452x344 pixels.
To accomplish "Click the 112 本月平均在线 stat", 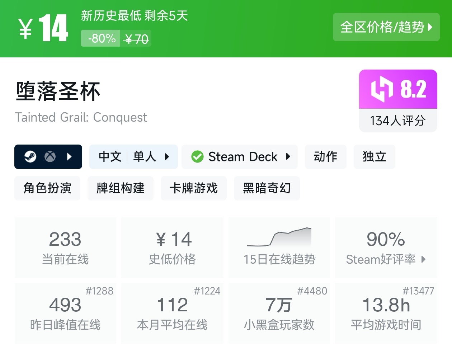I will coord(172,313).
